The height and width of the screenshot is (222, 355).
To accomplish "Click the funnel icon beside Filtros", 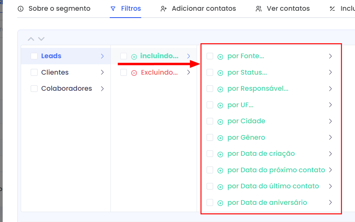I will click(x=113, y=8).
